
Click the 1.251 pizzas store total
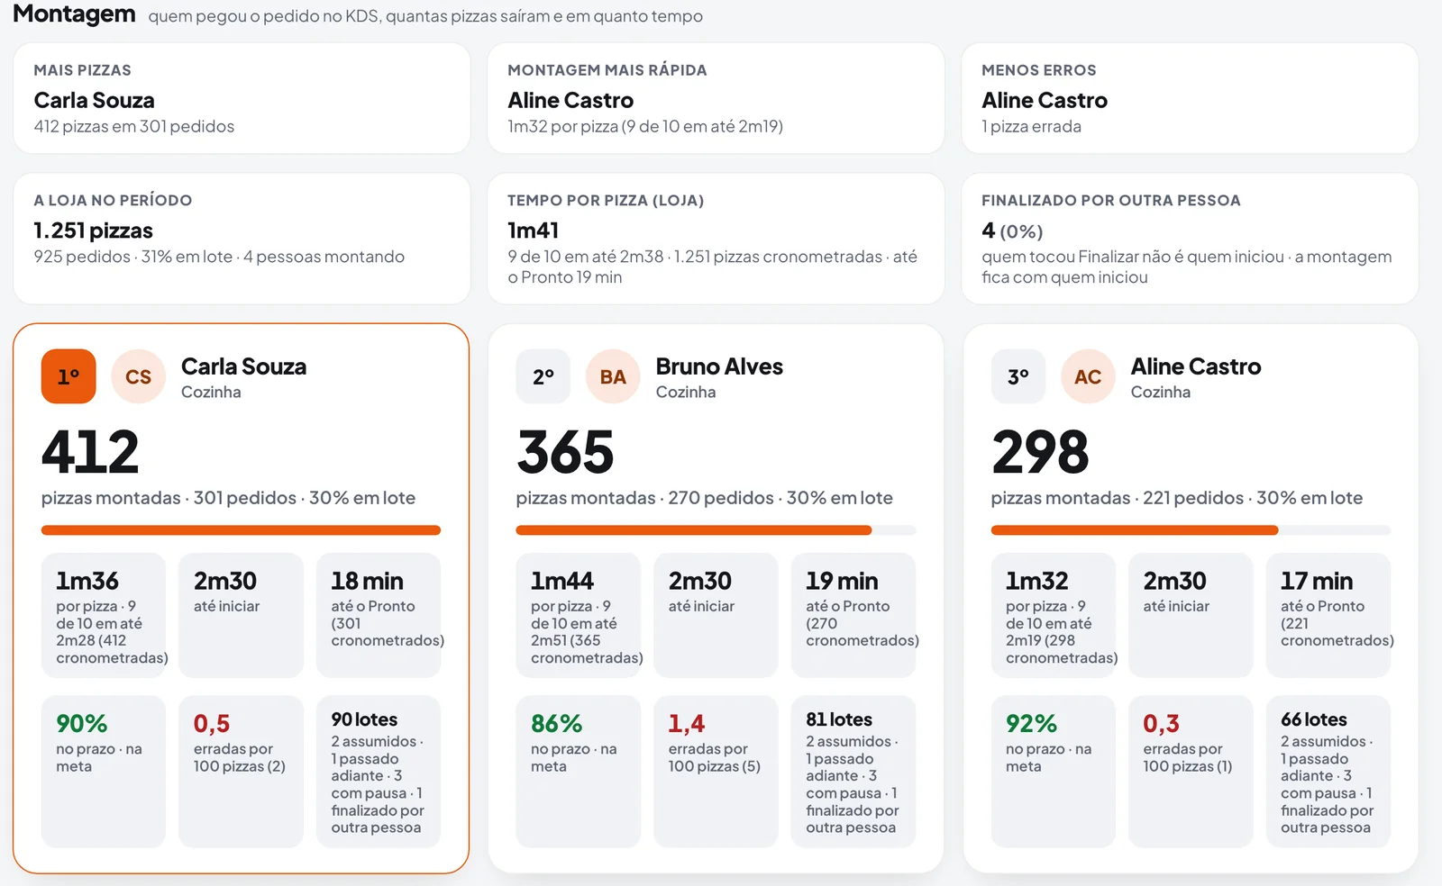coord(93,231)
